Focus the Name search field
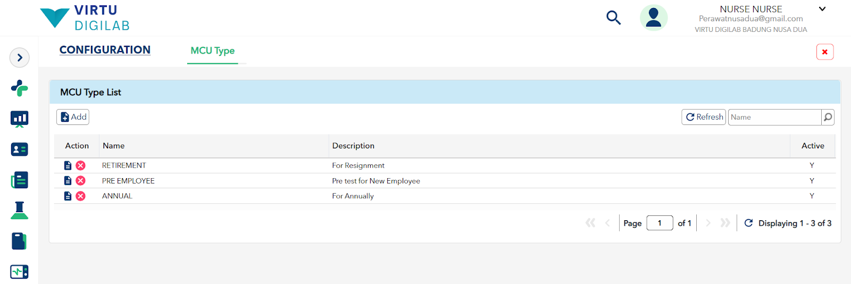Screen dimensions: 851x284 [774, 117]
